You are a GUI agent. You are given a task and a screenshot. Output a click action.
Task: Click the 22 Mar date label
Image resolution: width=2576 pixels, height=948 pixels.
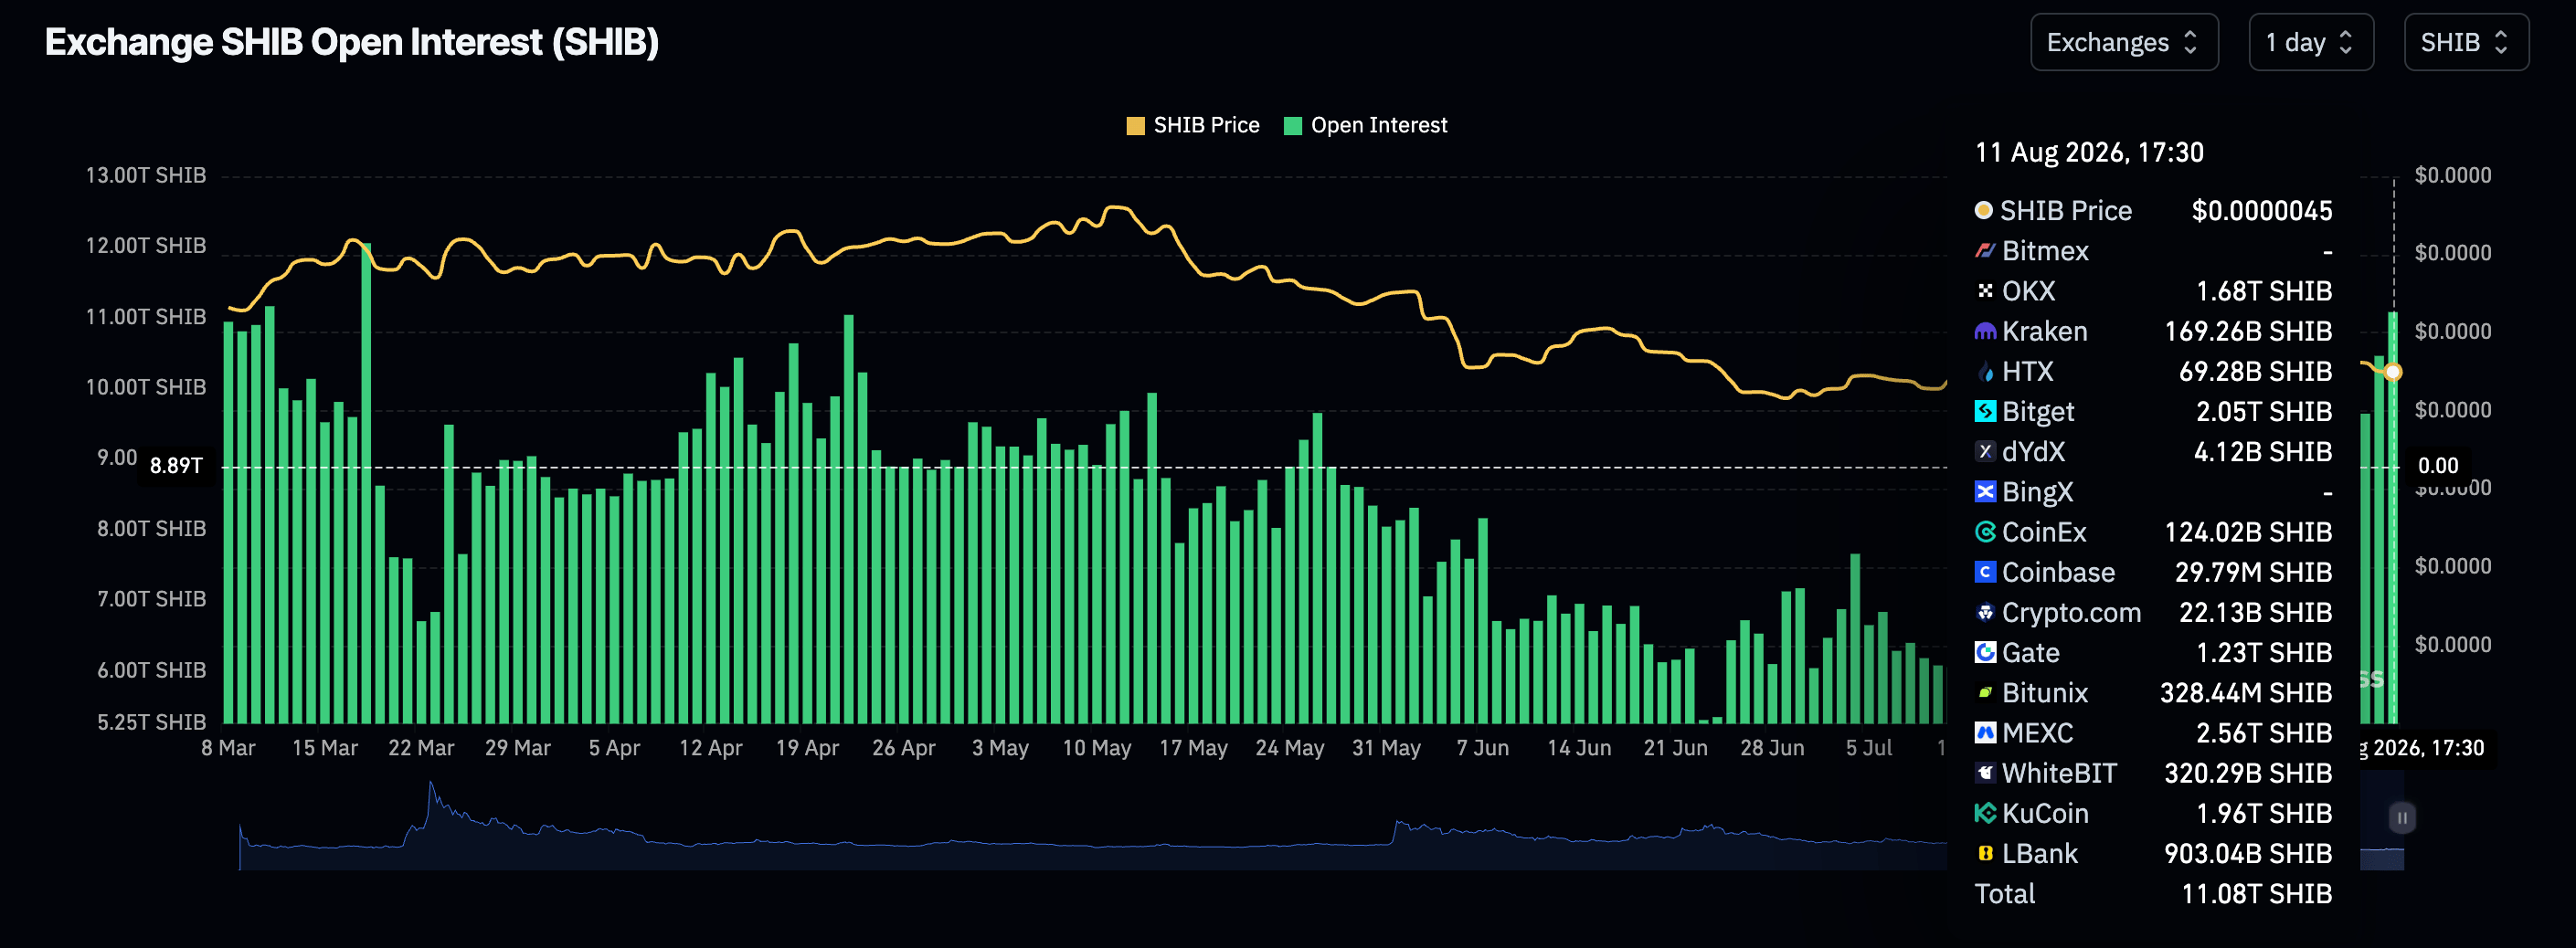pos(421,747)
